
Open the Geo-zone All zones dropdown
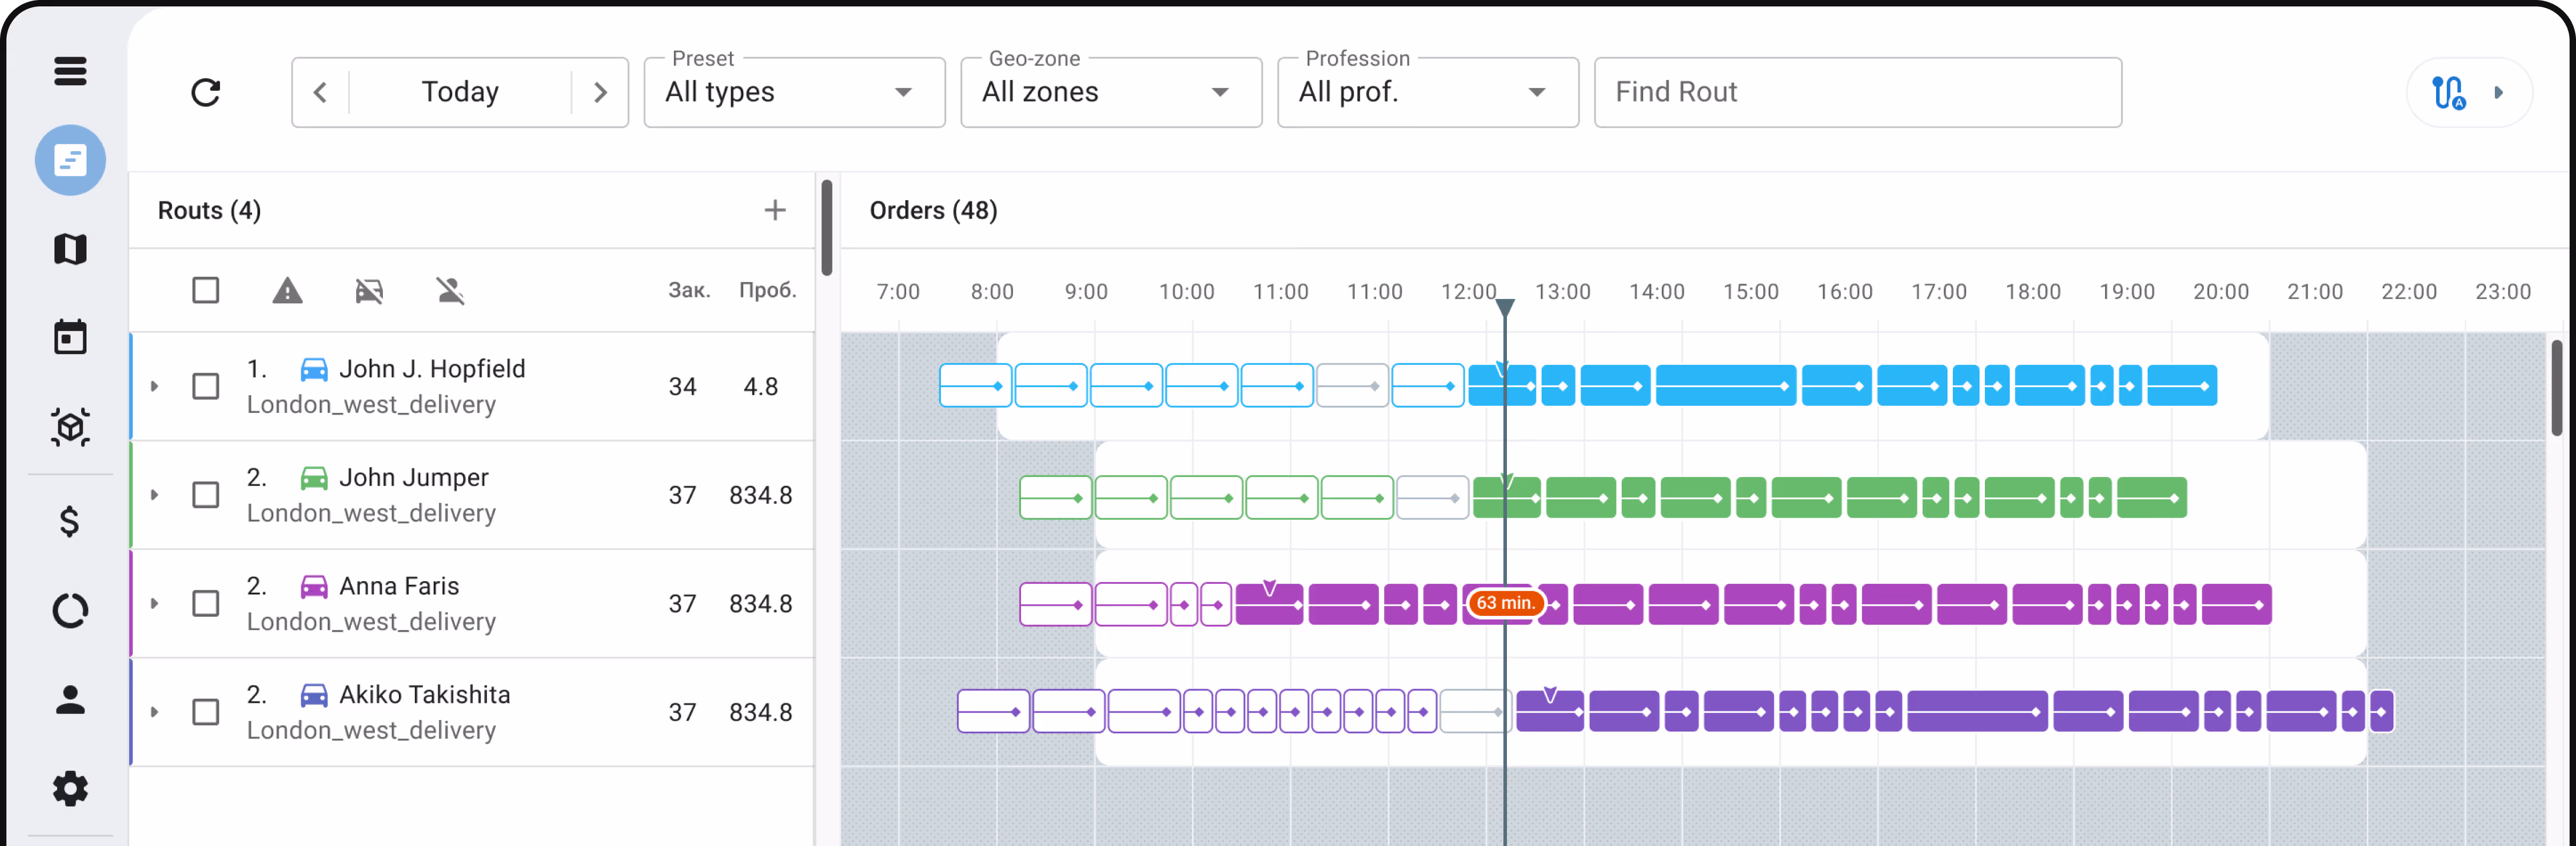pyautogui.click(x=1110, y=93)
